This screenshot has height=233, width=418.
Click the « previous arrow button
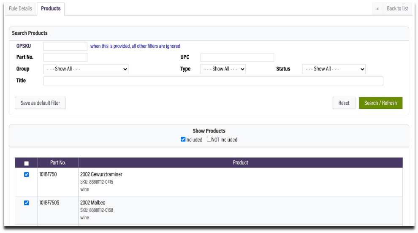377,8
